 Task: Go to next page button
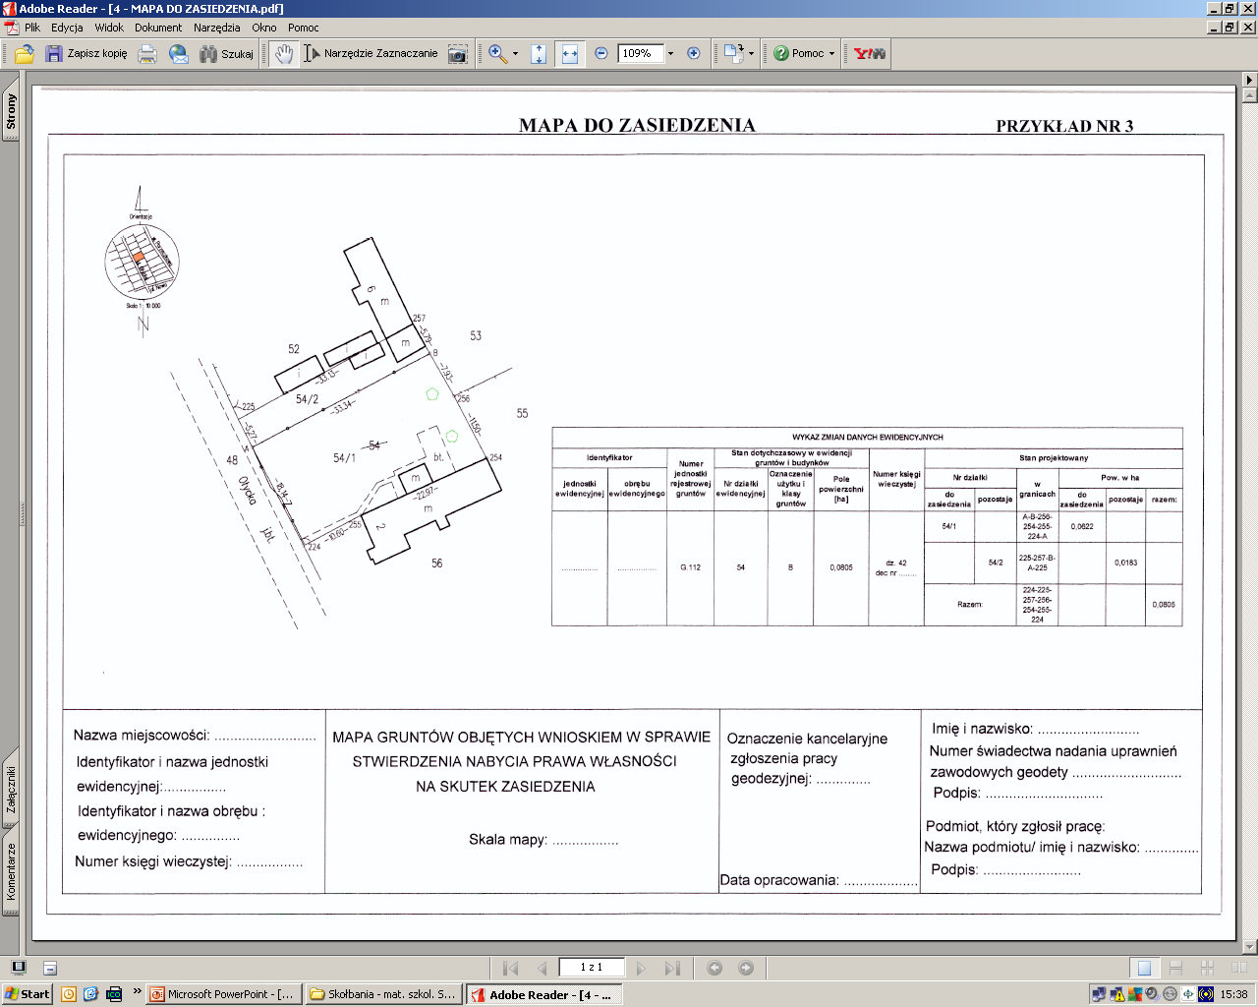641,968
